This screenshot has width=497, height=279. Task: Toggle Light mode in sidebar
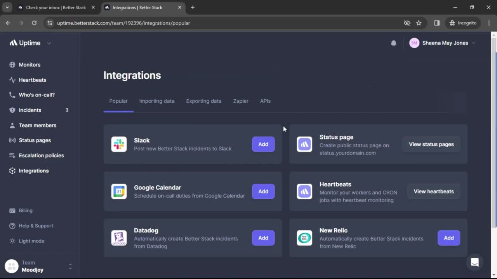26,241
